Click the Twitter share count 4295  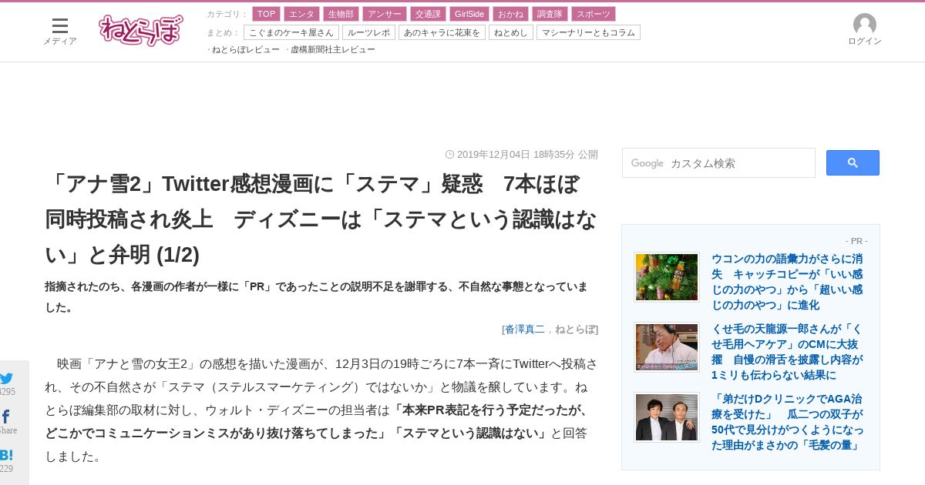pyautogui.click(x=7, y=392)
